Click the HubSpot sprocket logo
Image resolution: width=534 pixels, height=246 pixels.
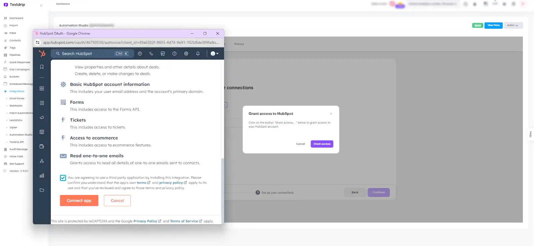42,53
